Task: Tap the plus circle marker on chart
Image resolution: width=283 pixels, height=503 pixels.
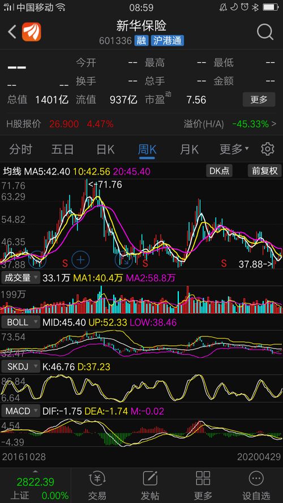Action: tap(80, 260)
